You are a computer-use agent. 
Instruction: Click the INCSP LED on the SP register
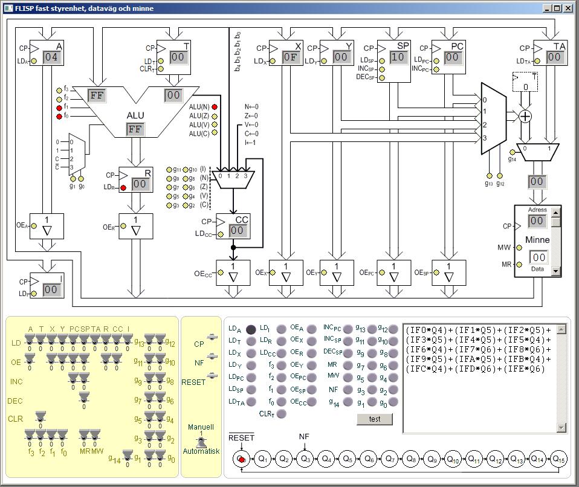[382, 69]
